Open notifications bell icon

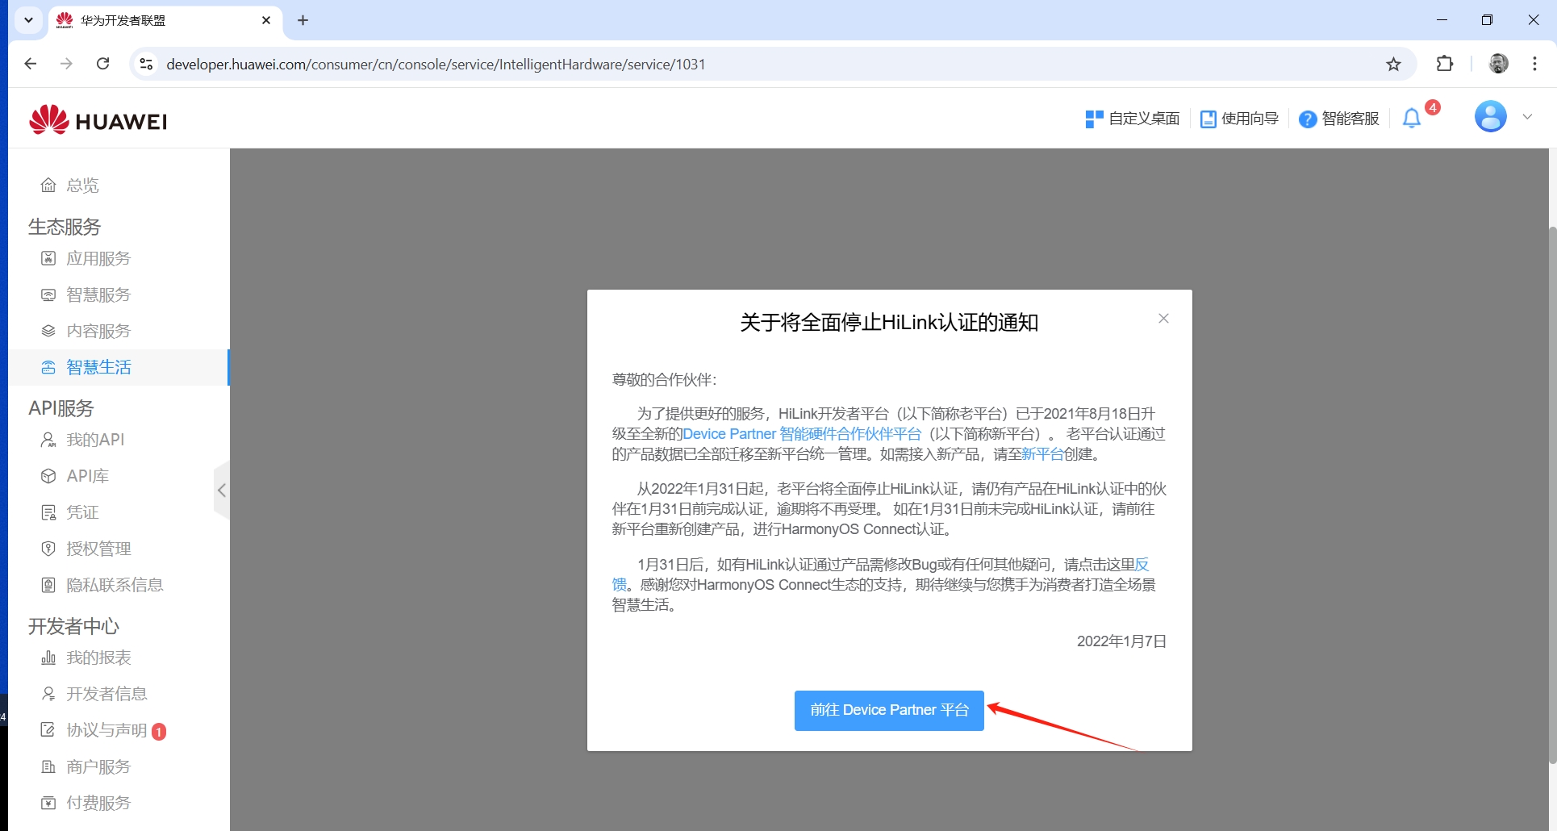(x=1411, y=119)
